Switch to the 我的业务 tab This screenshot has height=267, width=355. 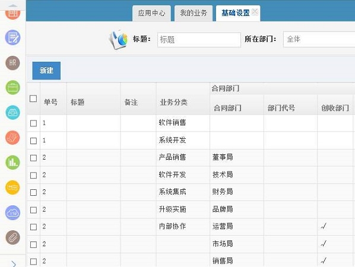click(x=194, y=13)
